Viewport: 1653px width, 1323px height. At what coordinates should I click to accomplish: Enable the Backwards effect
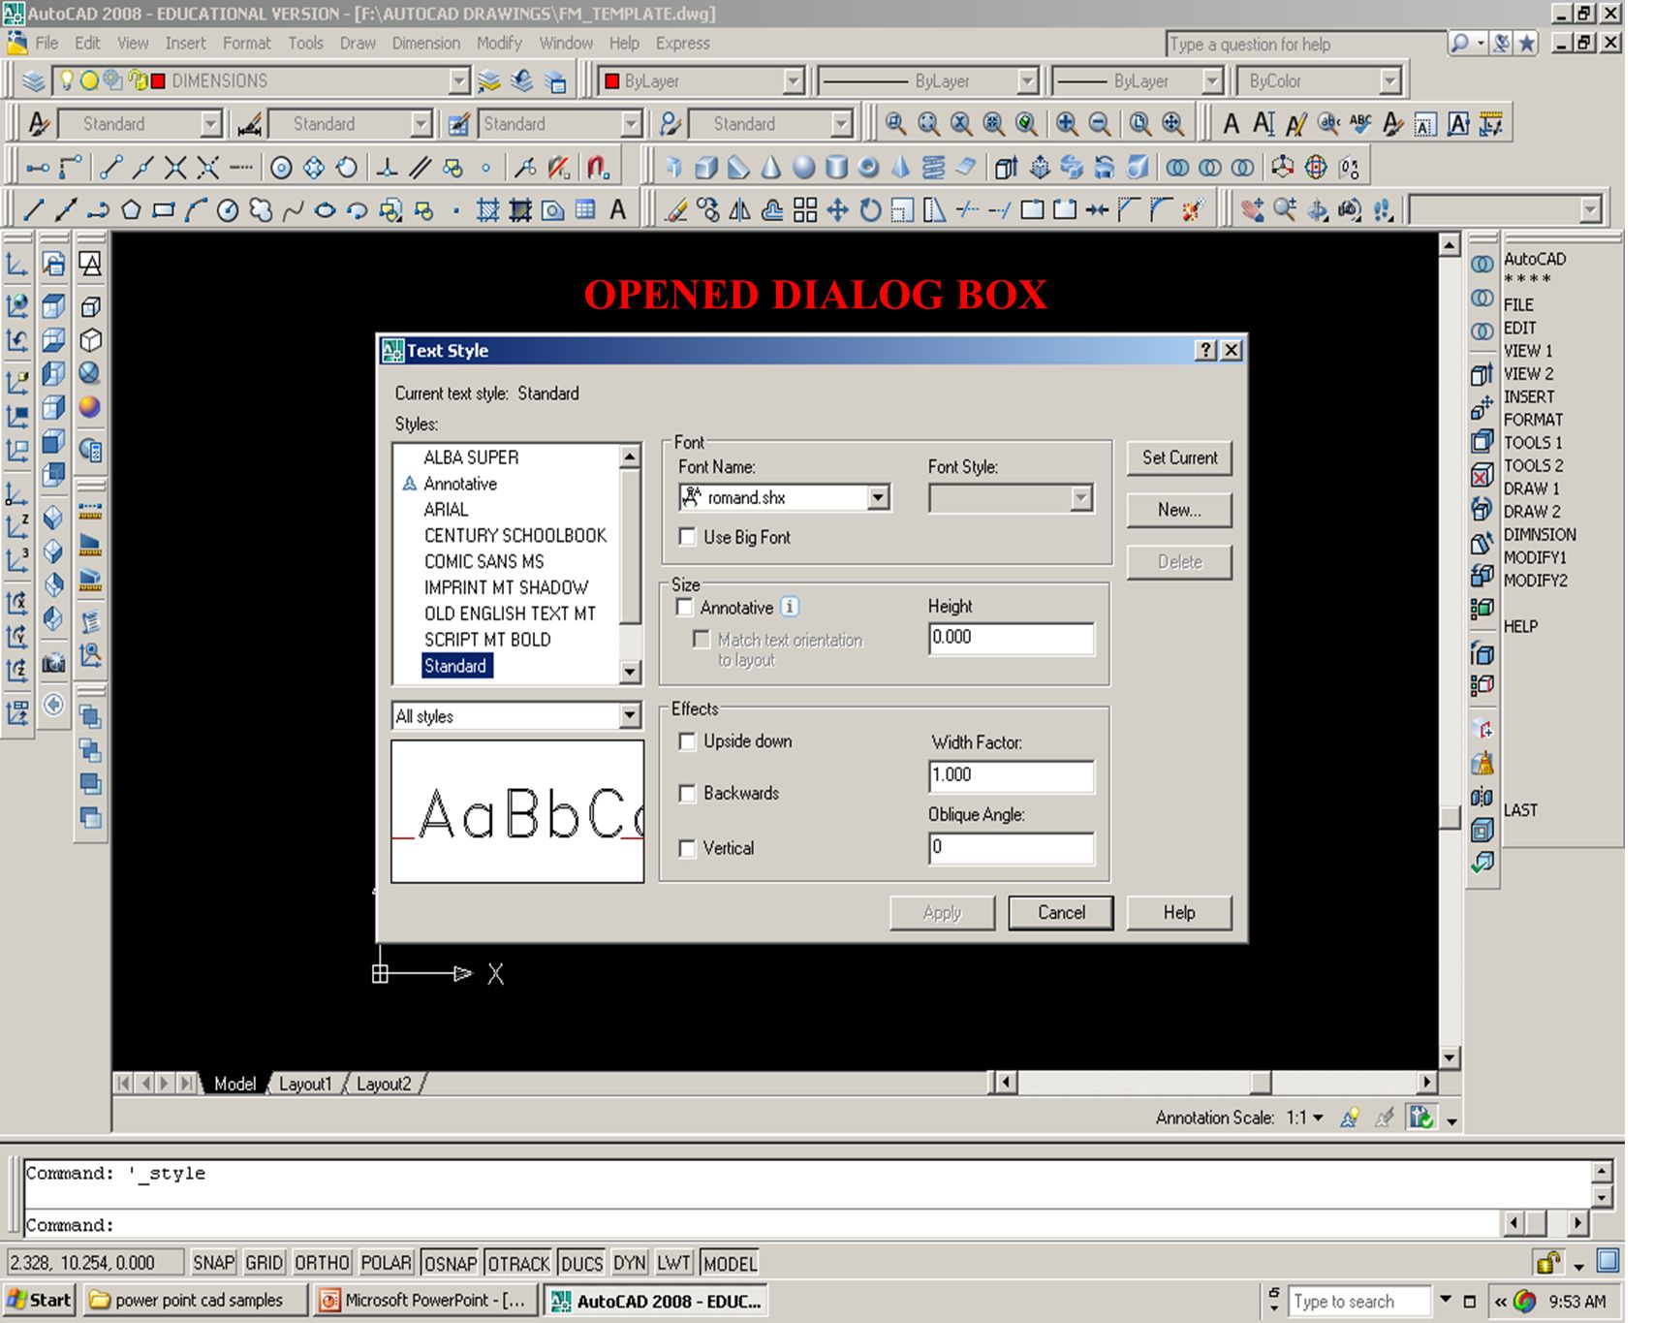[687, 794]
